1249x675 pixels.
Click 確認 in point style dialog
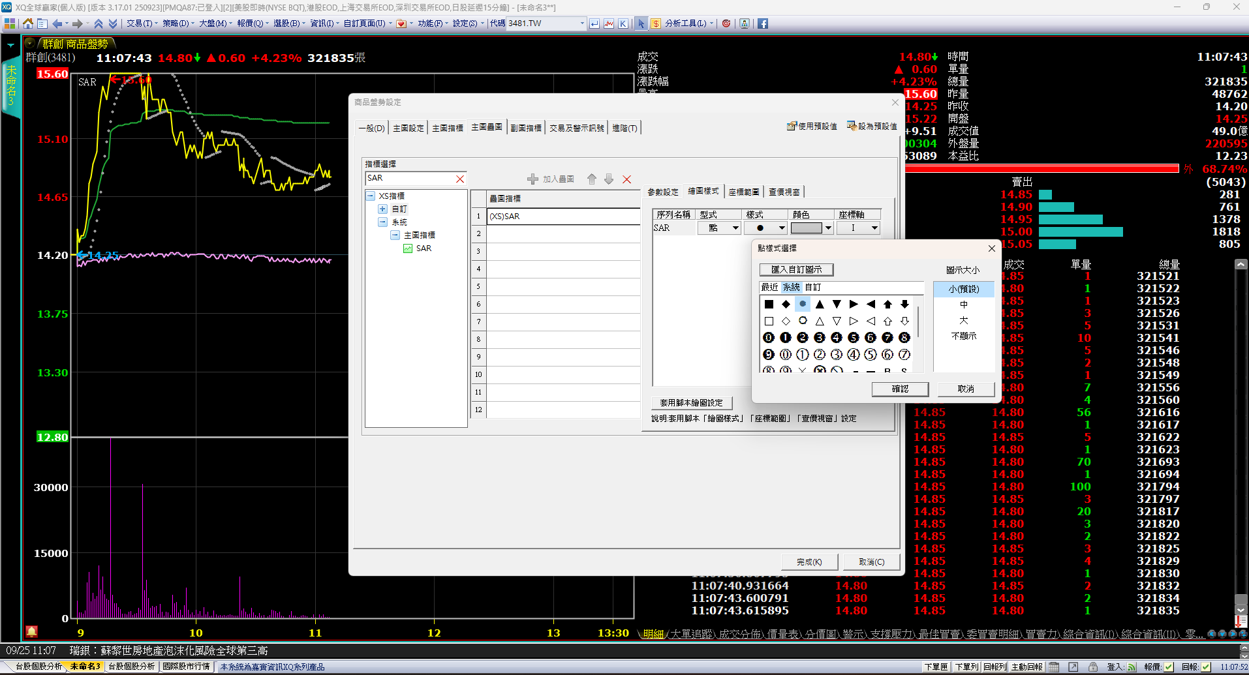(900, 389)
